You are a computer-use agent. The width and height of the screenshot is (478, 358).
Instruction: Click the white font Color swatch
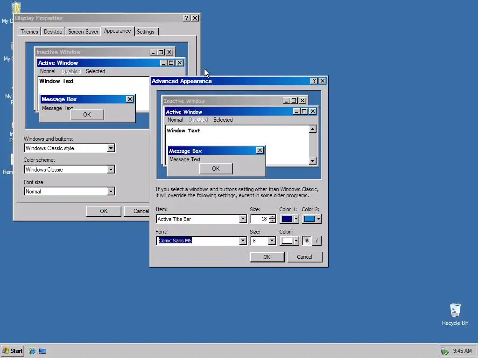(287, 241)
